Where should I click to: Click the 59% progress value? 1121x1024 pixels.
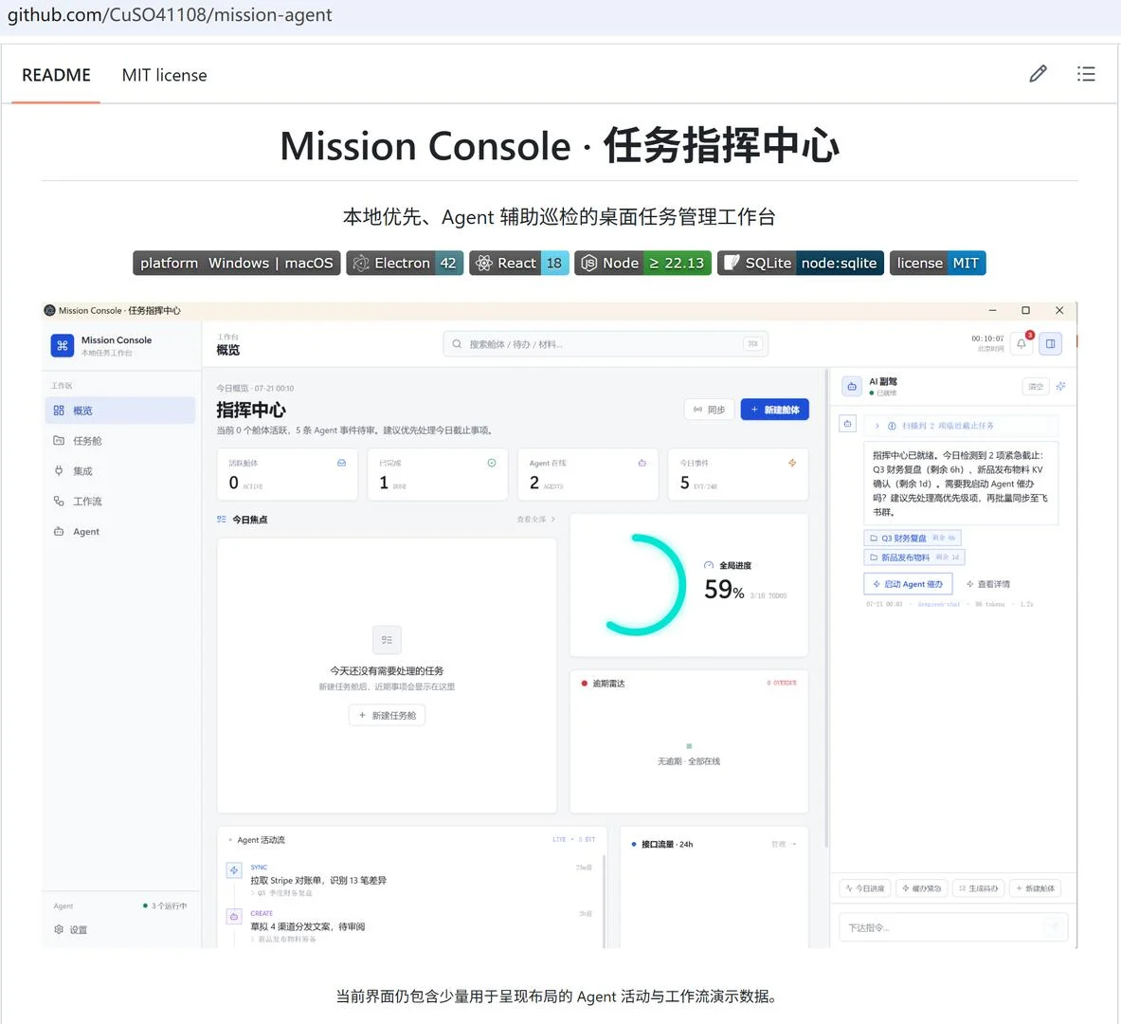pos(724,591)
